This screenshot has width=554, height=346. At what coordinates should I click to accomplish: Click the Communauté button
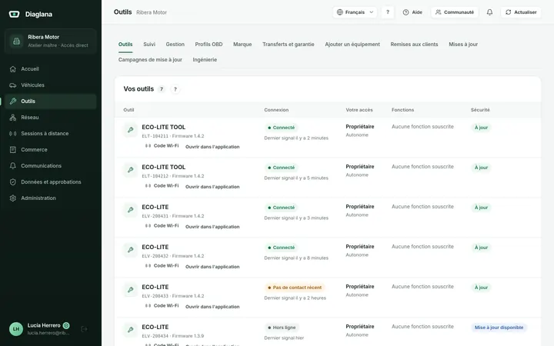pos(455,12)
